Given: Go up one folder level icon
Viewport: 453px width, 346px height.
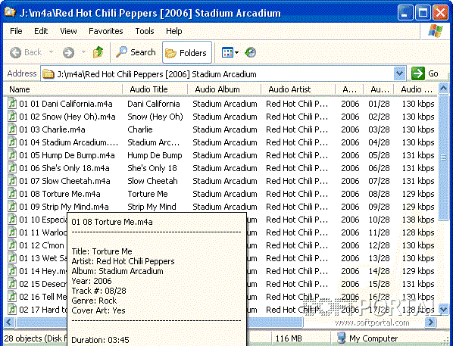Looking at the screenshot, I should 98,52.
